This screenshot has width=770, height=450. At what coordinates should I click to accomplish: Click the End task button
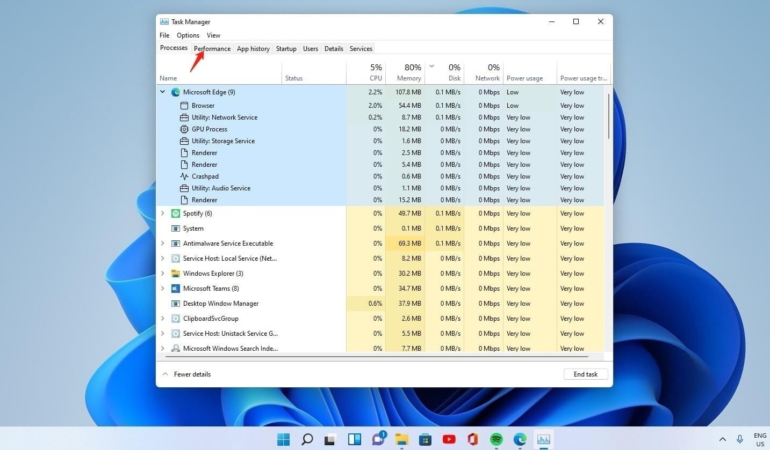pyautogui.click(x=586, y=374)
